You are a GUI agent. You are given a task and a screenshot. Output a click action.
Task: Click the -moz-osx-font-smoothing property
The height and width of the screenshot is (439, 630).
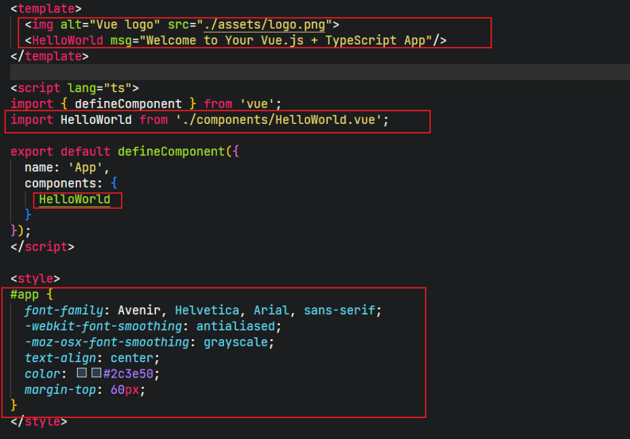pyautogui.click(x=107, y=342)
